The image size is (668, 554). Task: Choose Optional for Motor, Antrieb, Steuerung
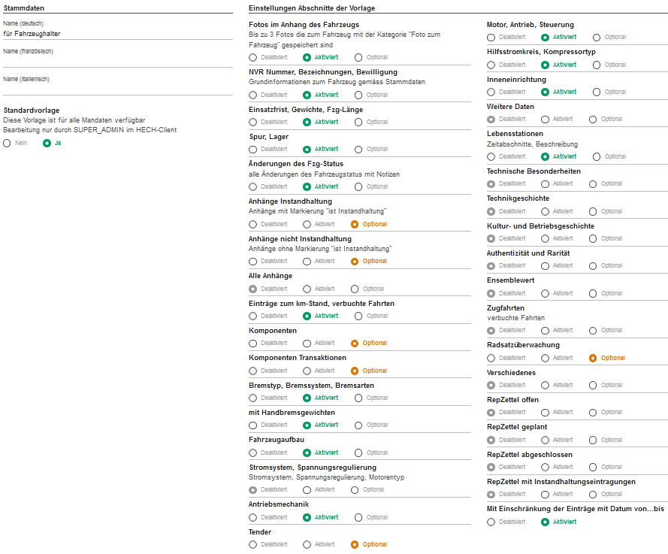tap(597, 37)
